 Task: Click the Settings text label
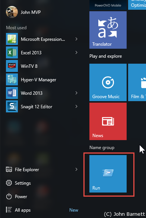[23, 183]
